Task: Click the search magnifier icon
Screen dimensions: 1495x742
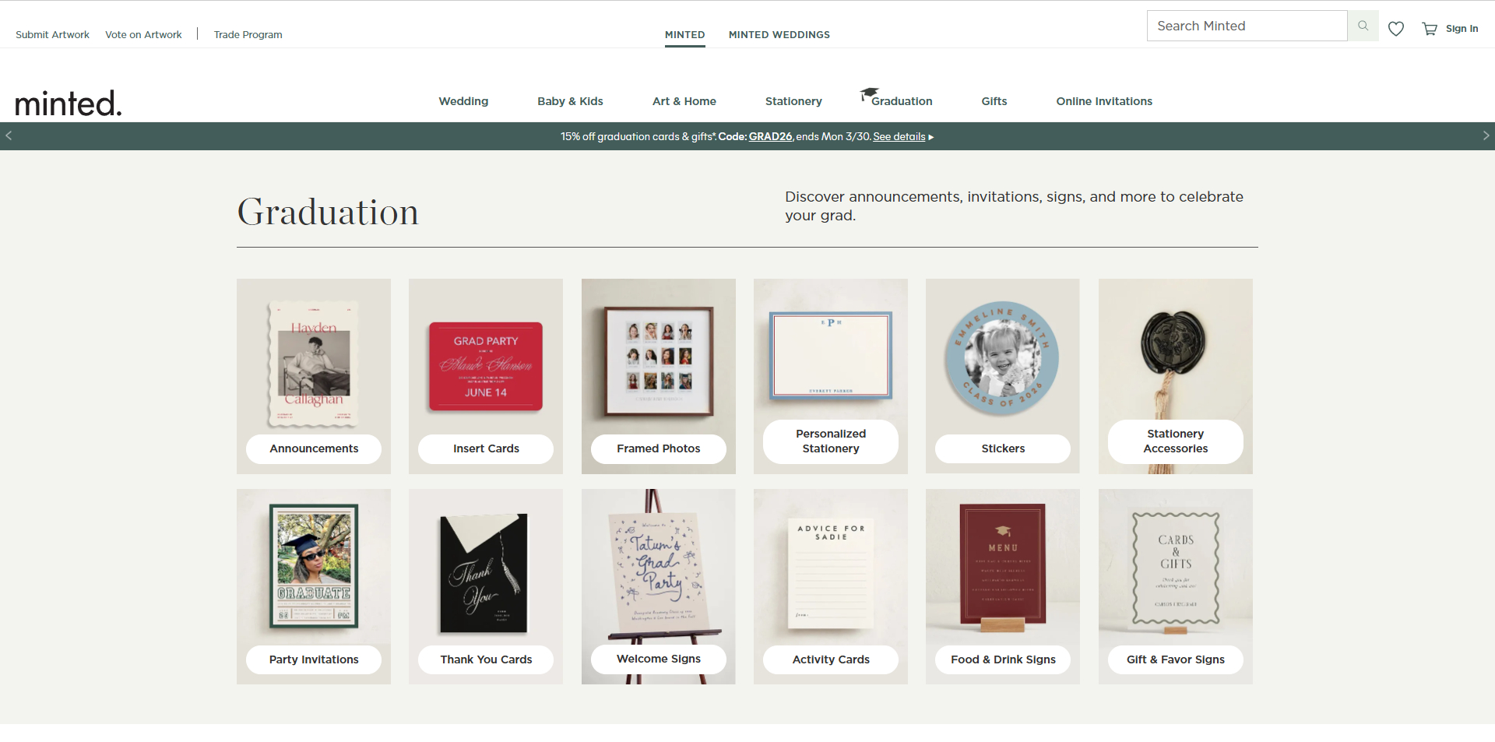Action: [1363, 26]
